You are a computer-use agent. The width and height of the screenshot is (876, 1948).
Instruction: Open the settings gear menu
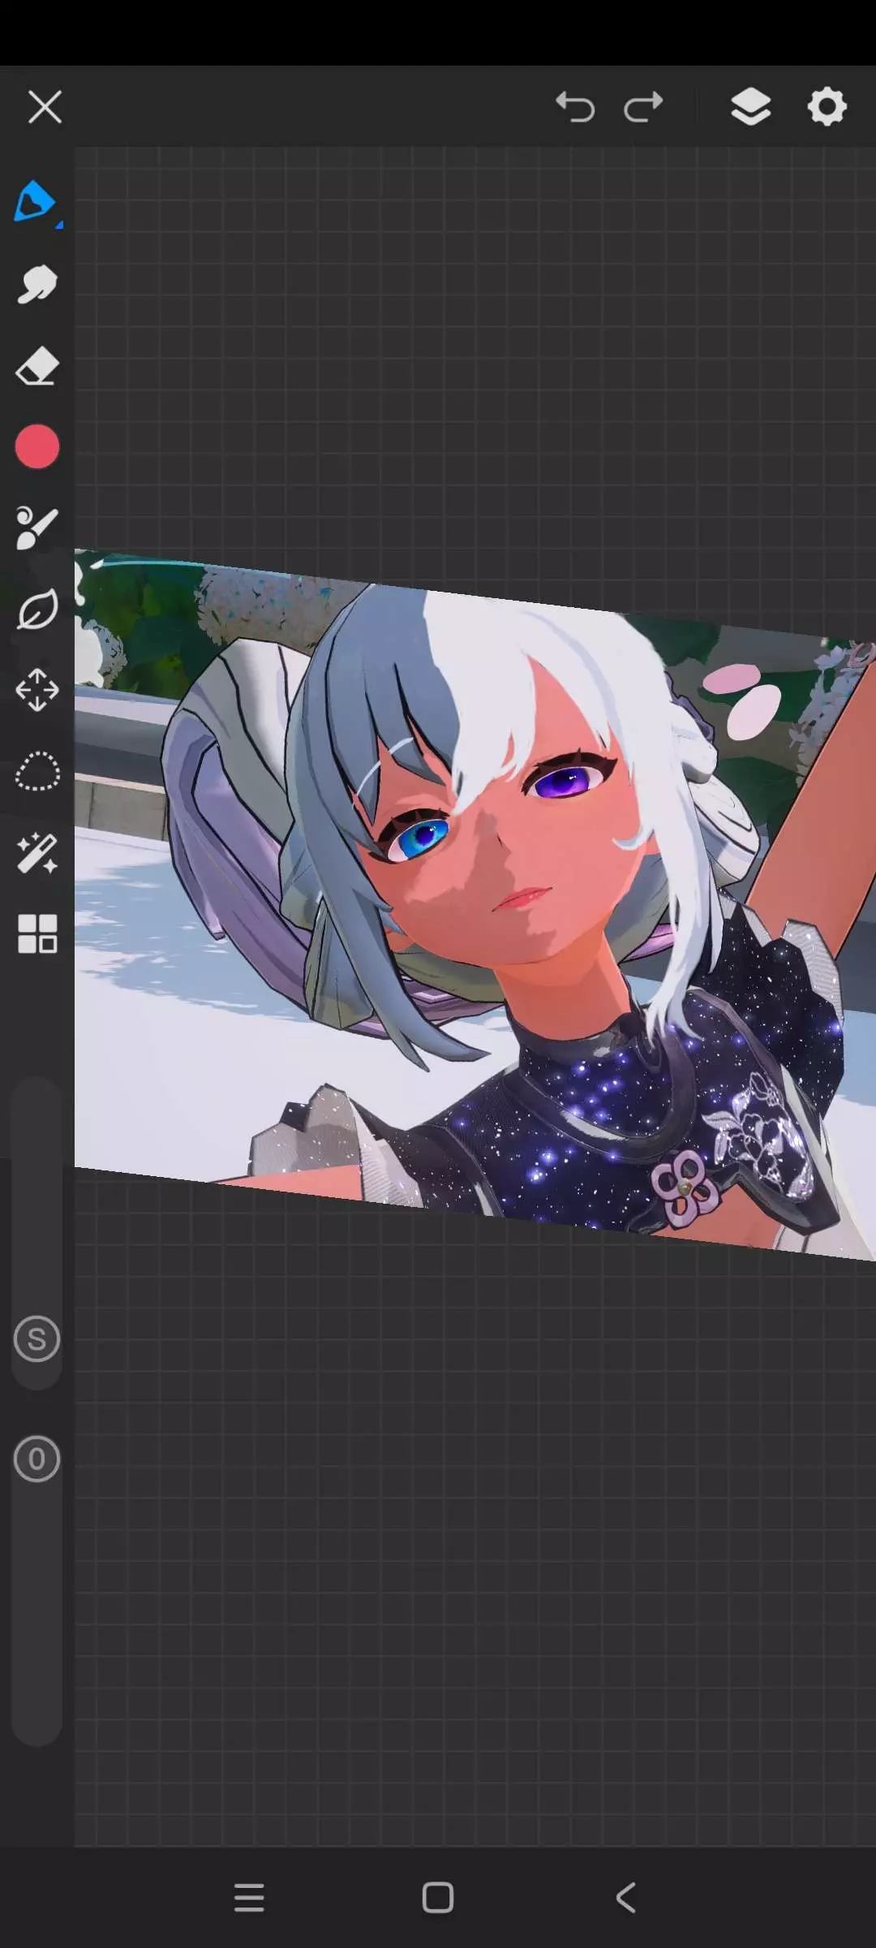coord(827,106)
